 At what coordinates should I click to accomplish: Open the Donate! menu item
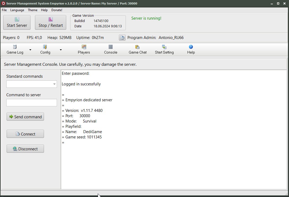point(57,10)
